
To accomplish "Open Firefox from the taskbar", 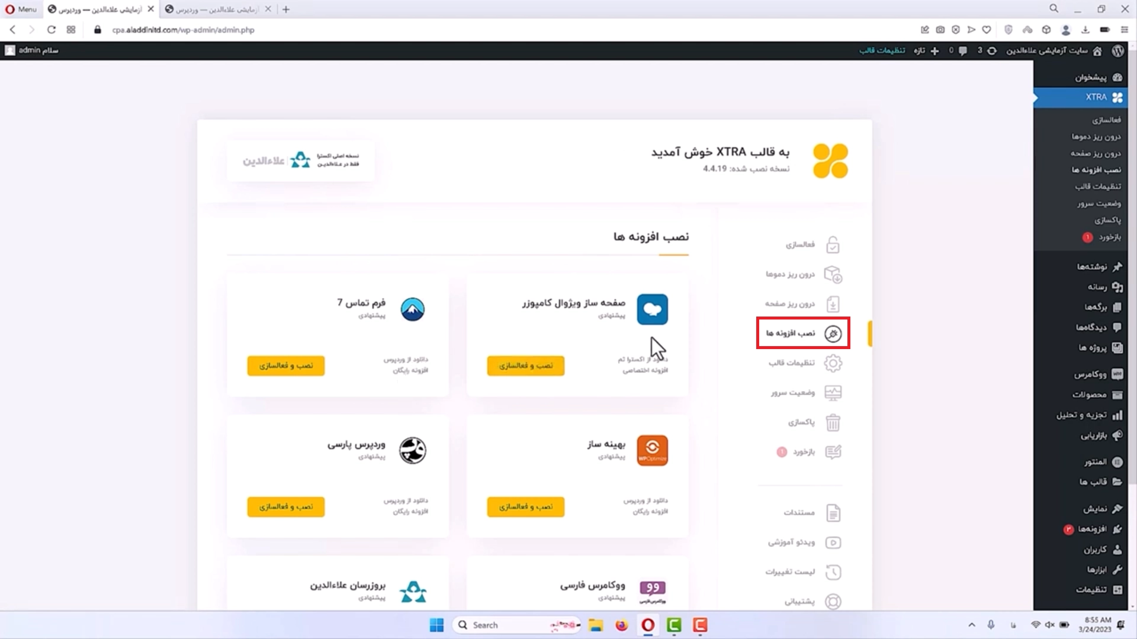I will 622,625.
